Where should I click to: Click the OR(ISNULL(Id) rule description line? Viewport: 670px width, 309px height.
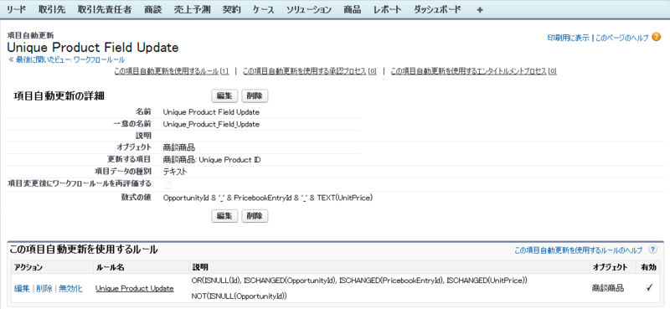coord(360,281)
